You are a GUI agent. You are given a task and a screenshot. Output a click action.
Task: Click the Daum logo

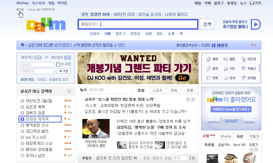[46, 25]
